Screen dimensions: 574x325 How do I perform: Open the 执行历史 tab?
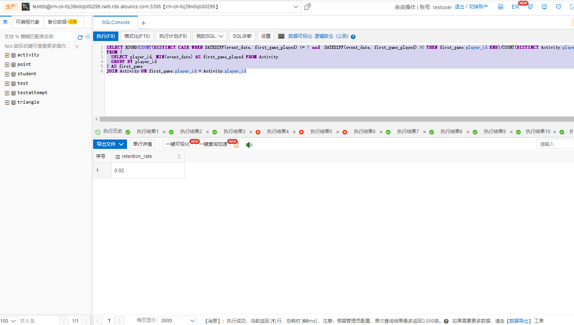(x=113, y=132)
